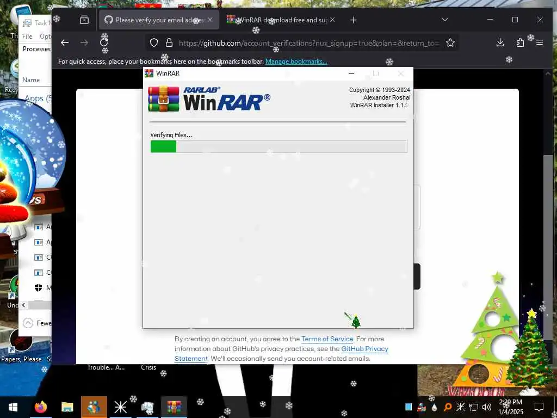Click the snowflake tray icon
Screen dimensions: 557x418
point(460,407)
